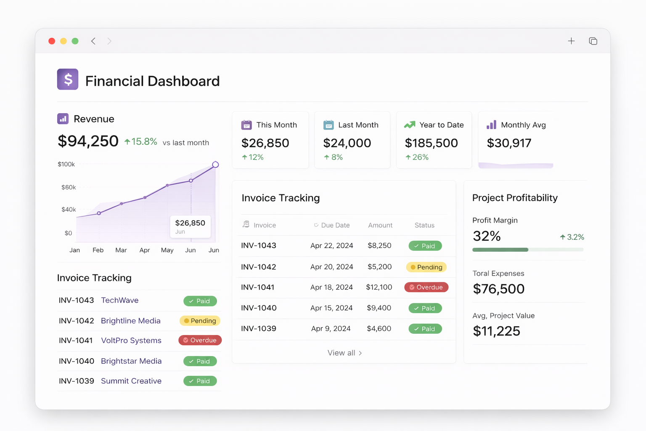This screenshot has width=646, height=431.
Task: Click the This Month summary card value $26,850
Action: 265,143
